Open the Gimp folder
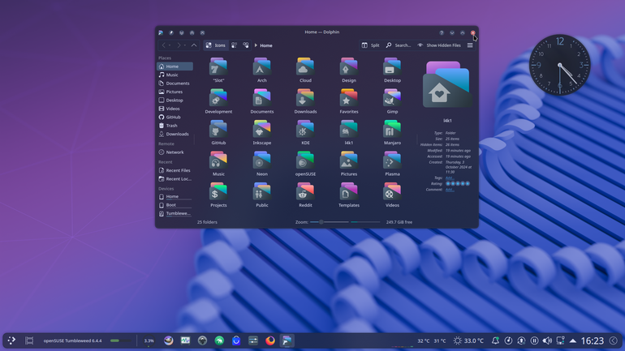 (x=392, y=101)
